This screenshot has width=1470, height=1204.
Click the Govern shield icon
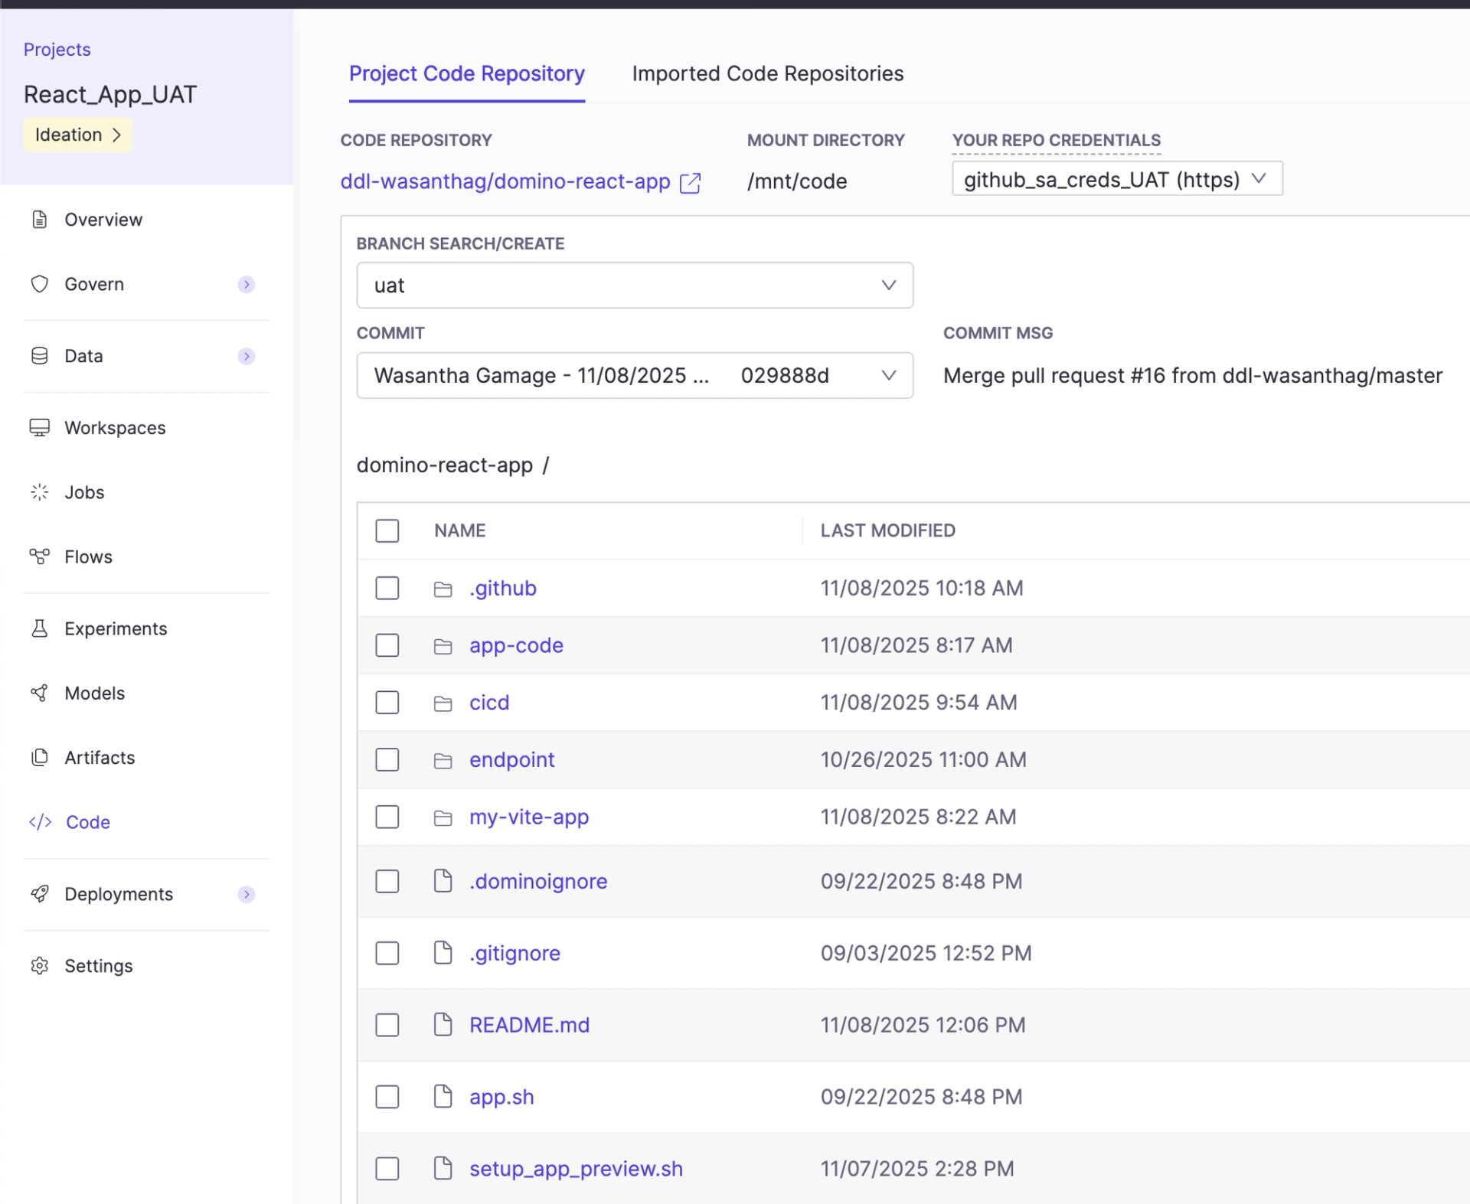[x=40, y=284]
